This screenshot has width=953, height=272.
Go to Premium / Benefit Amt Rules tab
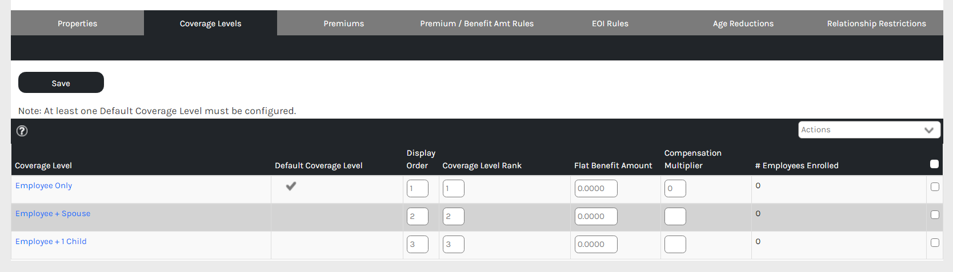476,23
